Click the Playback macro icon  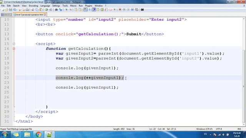click(128, 10)
